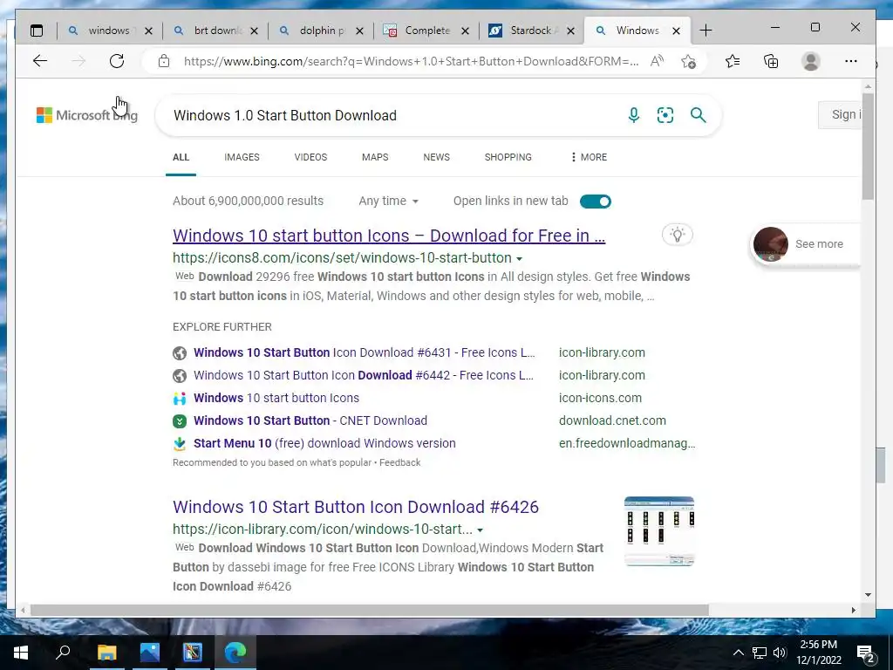The height and width of the screenshot is (670, 893).
Task: Open a new browser tab
Action: [x=706, y=31]
